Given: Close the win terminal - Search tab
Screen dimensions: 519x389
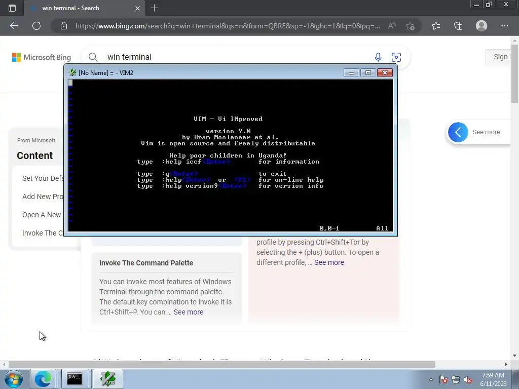Looking at the screenshot, I should click(138, 8).
